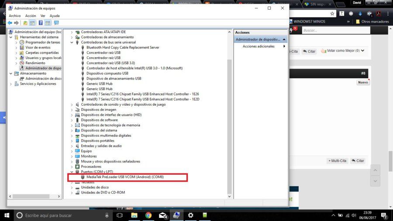Screen dimensions: 393x221
Task: Click Entradas y salidas de audio icon
Action: 77,146
